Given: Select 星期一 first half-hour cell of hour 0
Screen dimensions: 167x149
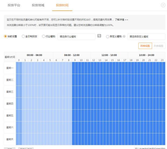Looking at the screenshot, I should [x=17, y=68].
